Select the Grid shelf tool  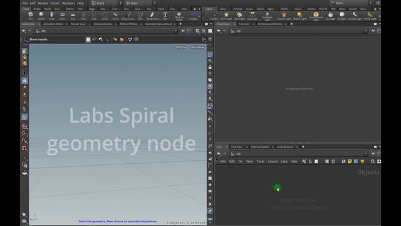click(x=73, y=16)
